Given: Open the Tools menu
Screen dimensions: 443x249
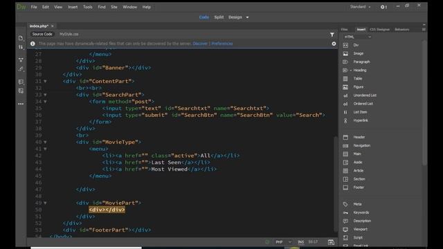Looking at the screenshot, I should 88,7.
